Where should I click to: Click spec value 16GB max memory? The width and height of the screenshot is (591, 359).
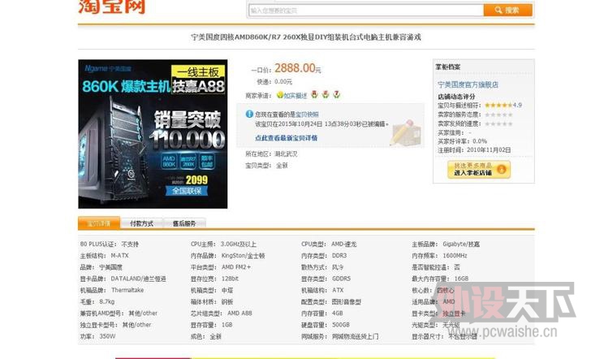461,279
